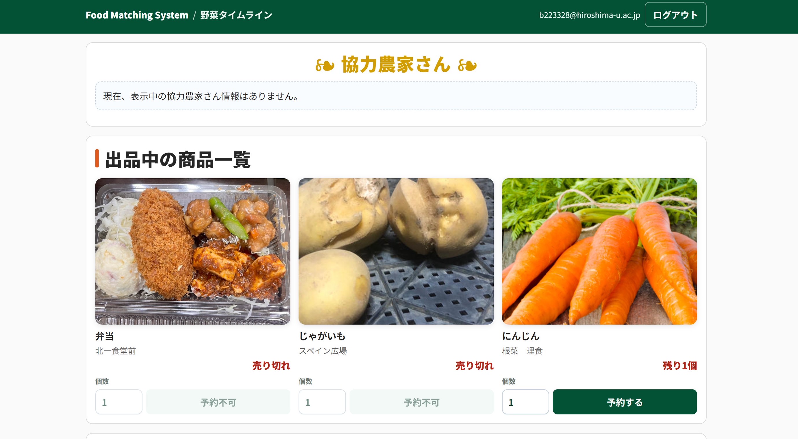Click the disabled 予約不可 button for じゃがいも

pos(421,402)
